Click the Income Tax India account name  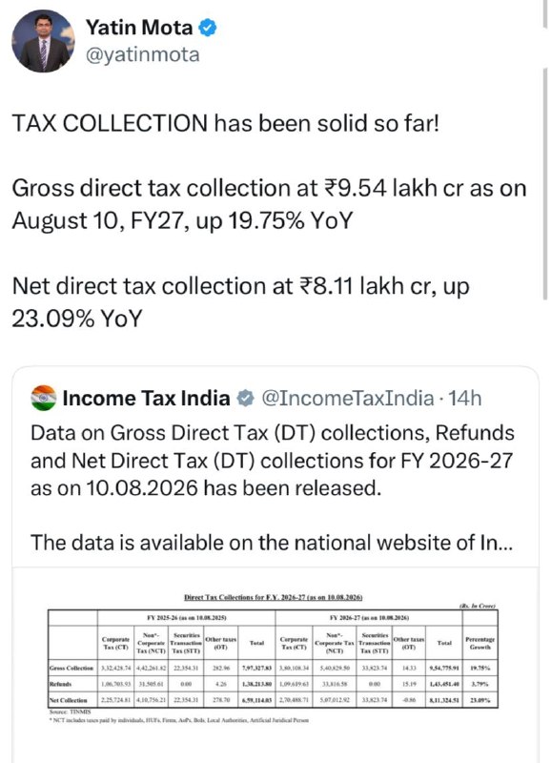click(147, 398)
